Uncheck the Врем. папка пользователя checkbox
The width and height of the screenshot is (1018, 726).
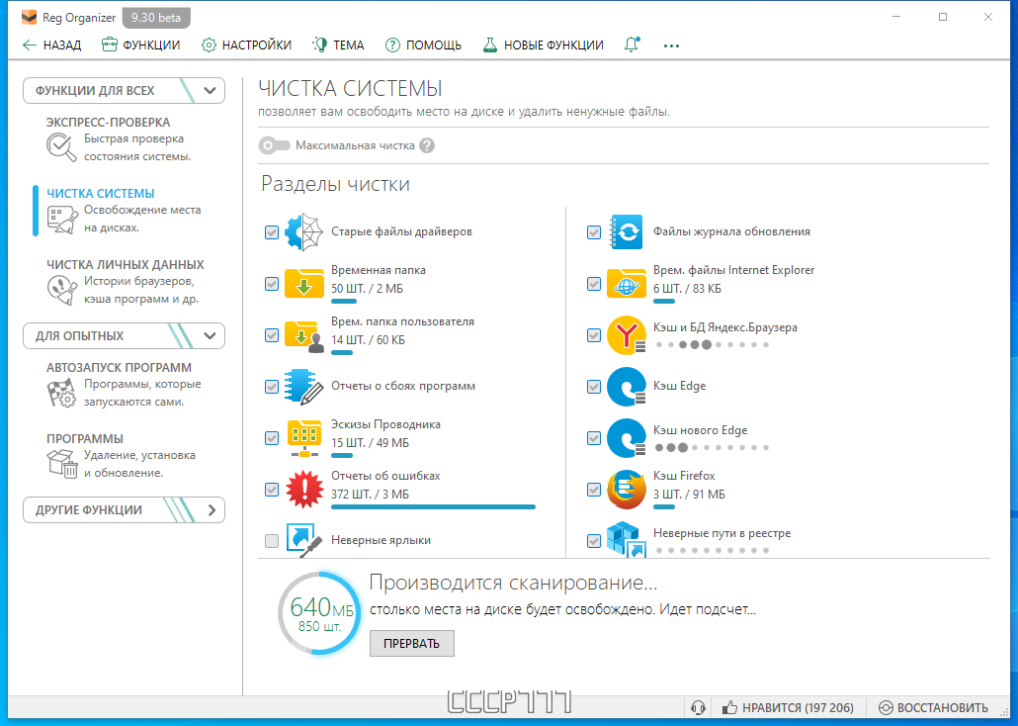click(x=271, y=335)
